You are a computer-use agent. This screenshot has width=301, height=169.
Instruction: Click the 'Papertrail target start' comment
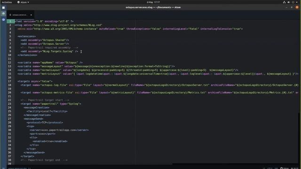[45, 100]
